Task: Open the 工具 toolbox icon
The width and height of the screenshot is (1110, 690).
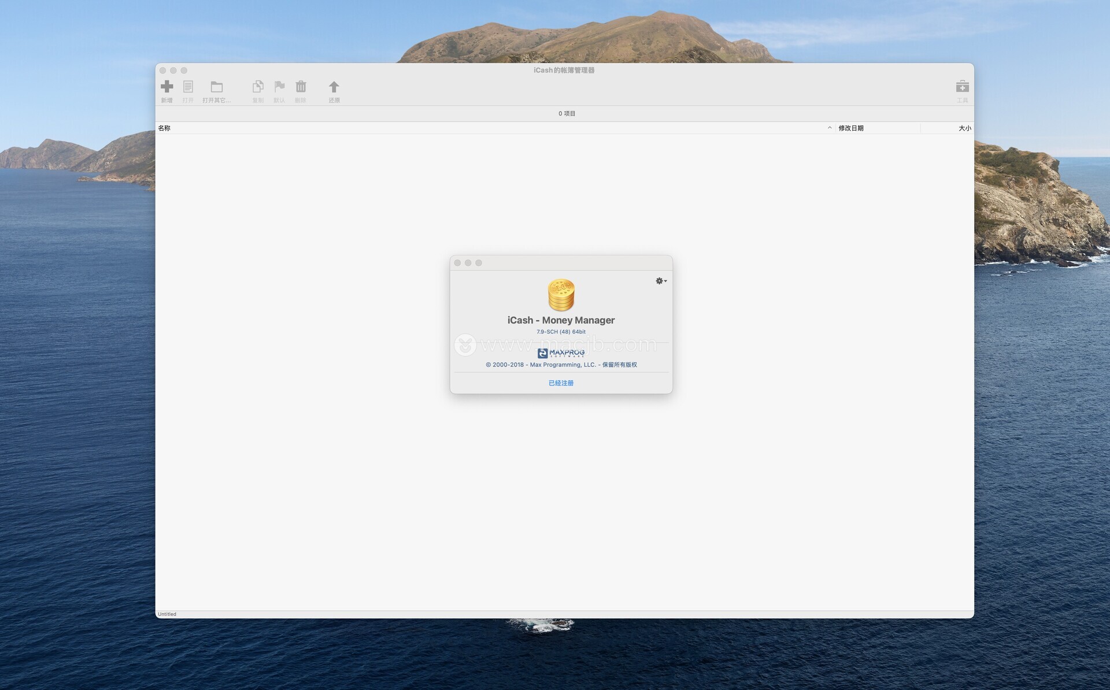Action: pos(962,87)
